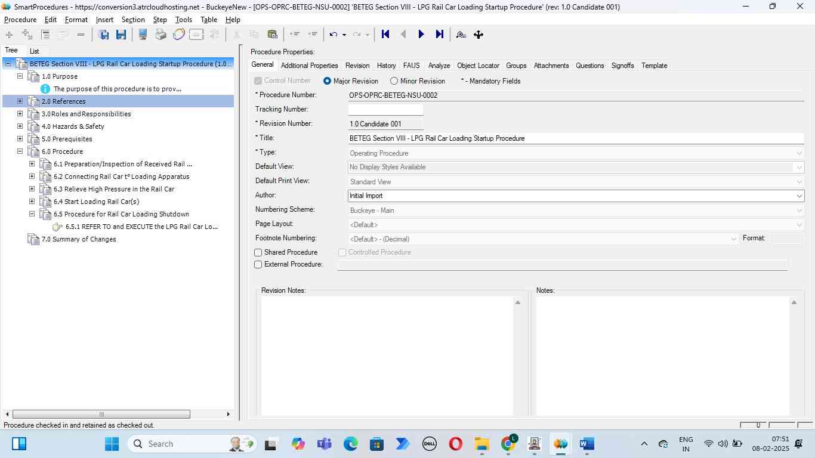Open the undo history dropdown arrow

[x=344, y=35]
